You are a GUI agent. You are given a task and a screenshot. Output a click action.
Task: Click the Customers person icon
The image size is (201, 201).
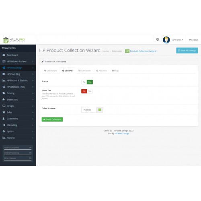[4, 119]
